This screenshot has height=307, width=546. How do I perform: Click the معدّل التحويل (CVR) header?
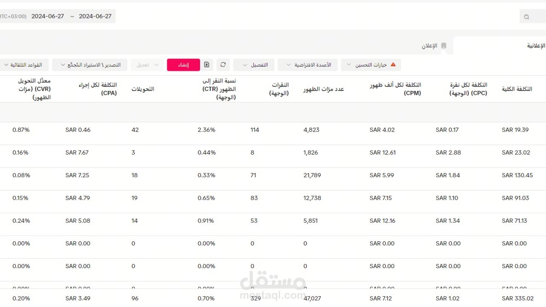coord(34,89)
